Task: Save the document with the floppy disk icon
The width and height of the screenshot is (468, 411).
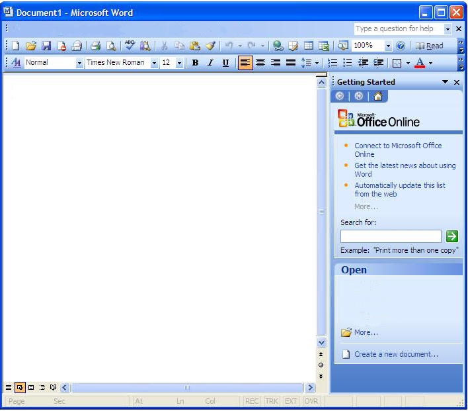Action: [x=46, y=46]
